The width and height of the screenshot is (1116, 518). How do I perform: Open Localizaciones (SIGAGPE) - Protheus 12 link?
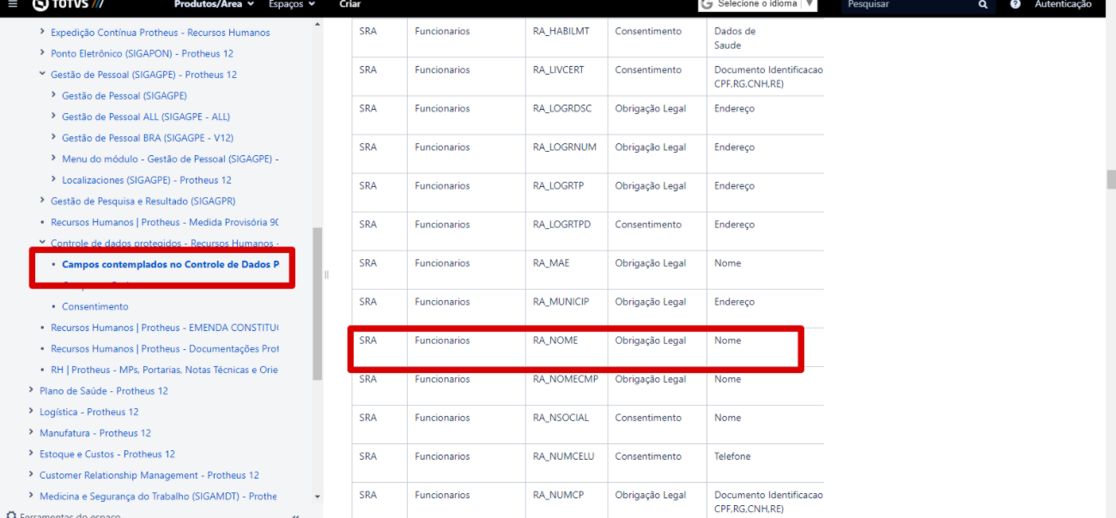pos(147,180)
